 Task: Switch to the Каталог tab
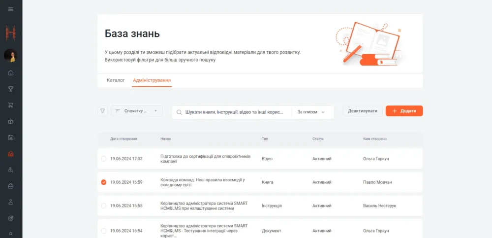(x=116, y=80)
